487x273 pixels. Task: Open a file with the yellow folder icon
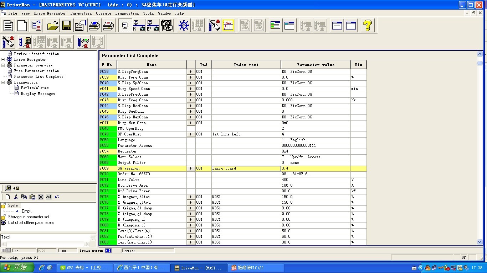click(x=53, y=26)
